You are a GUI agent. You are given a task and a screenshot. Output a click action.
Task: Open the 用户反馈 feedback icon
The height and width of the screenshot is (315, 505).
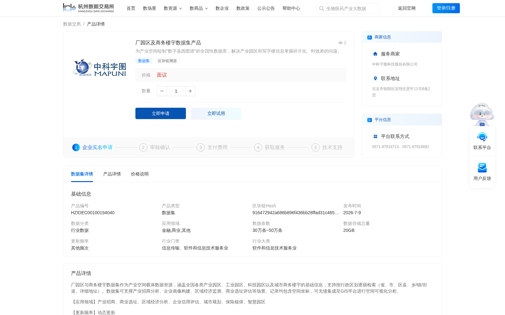(482, 168)
